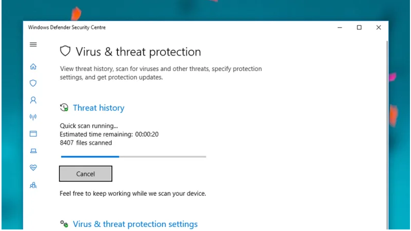Open Device performance & health heart icon

(33, 168)
